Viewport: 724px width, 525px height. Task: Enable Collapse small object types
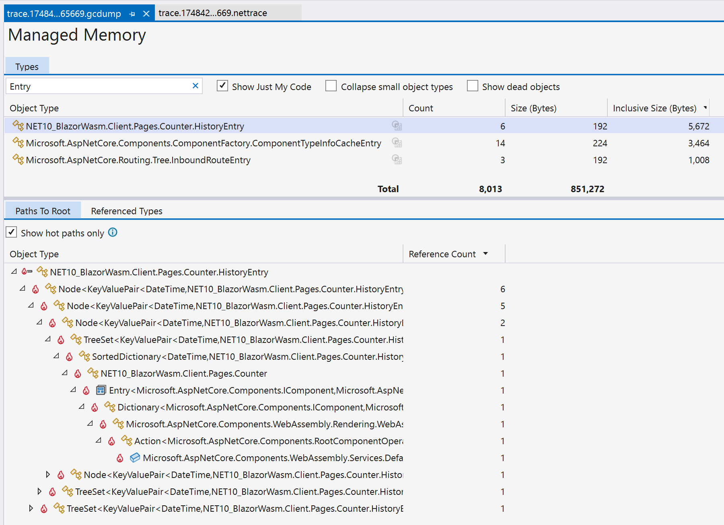pyautogui.click(x=331, y=86)
